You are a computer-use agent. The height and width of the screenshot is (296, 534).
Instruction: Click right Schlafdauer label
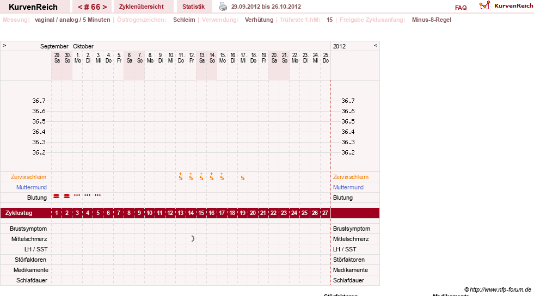[x=348, y=280]
